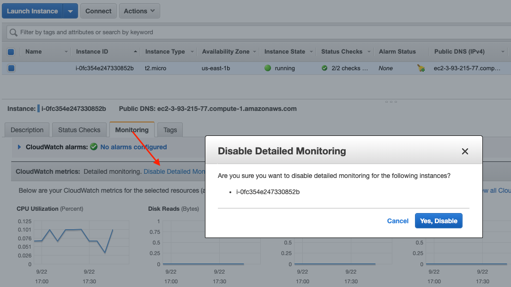Screen dimensions: 511x287
Task: Open the Availability Zone column dropdown
Action: [255, 51]
